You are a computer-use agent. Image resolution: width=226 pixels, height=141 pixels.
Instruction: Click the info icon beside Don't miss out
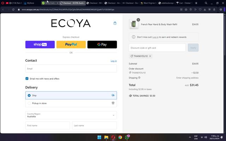click(x=133, y=37)
